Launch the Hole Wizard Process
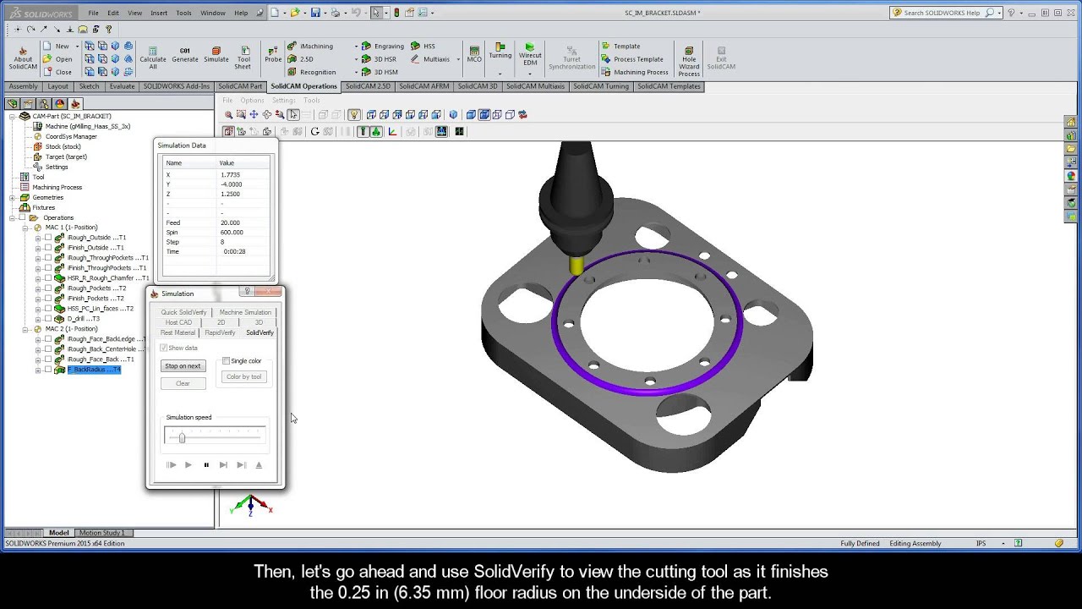This screenshot has width=1082, height=609. point(689,61)
